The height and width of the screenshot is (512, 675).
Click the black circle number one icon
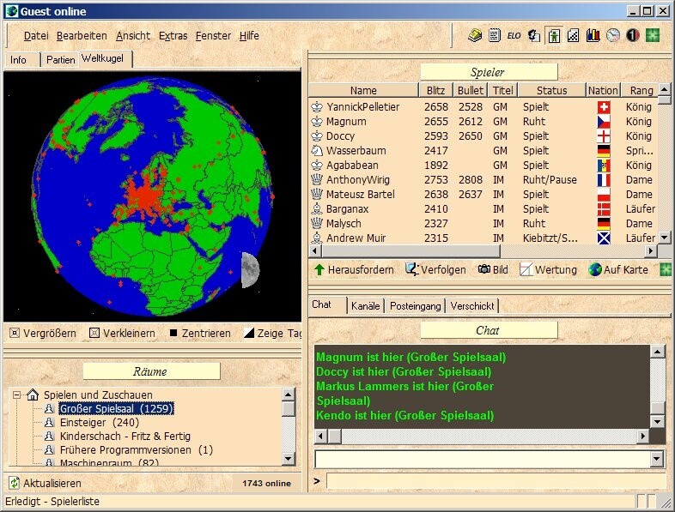pos(632,35)
